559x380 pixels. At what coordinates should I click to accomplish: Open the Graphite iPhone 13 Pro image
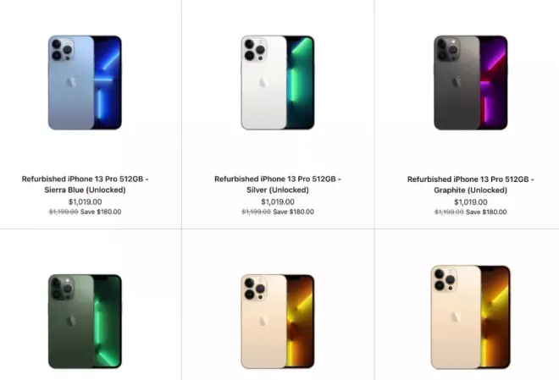point(471,83)
